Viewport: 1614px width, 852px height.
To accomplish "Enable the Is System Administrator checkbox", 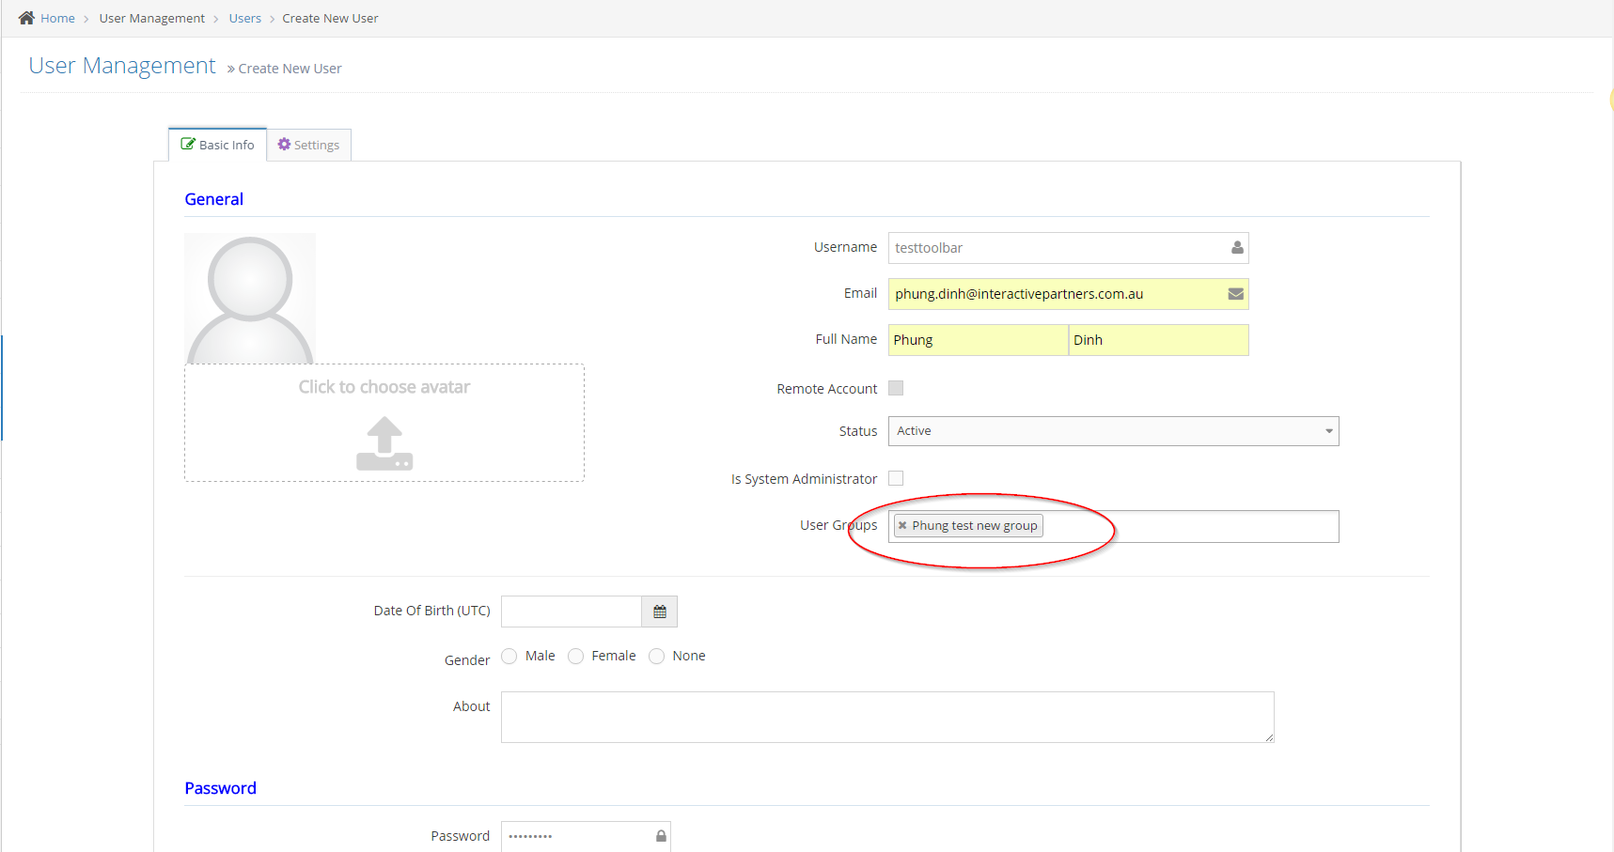I will point(896,478).
